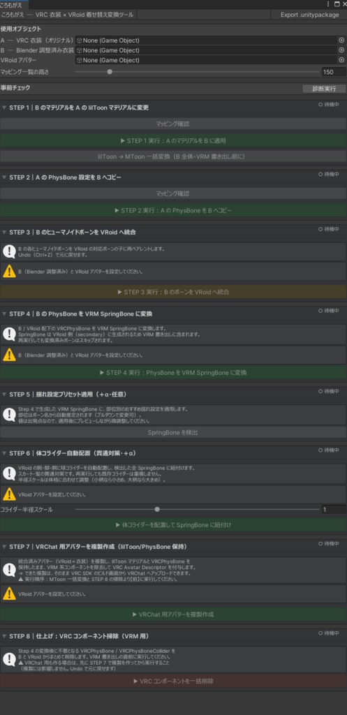Maximize the ころもがえ window
Viewport: 347px width, 715px height.
[337, 4]
